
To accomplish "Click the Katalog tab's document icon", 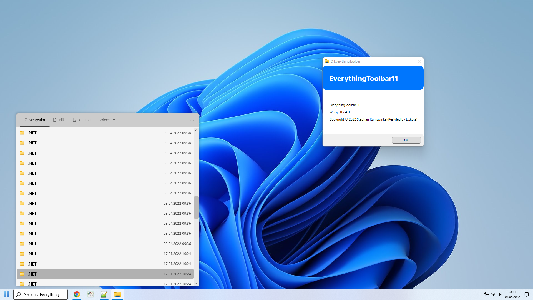I will pyautogui.click(x=74, y=120).
